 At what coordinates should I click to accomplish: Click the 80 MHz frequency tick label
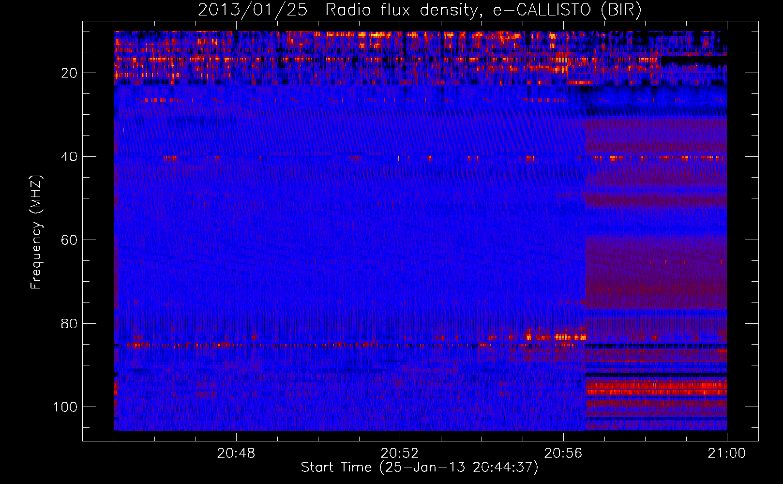point(70,324)
